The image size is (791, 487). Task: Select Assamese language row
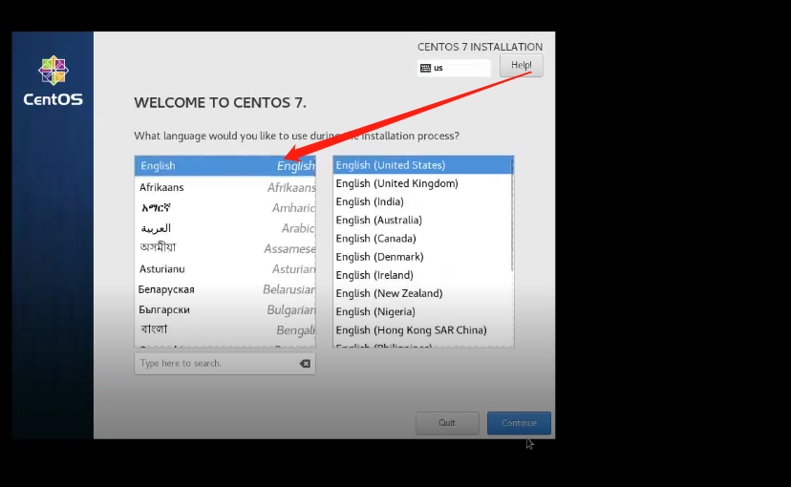[225, 248]
